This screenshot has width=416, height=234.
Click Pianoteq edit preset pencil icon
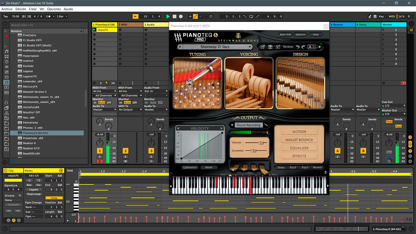tap(263, 47)
